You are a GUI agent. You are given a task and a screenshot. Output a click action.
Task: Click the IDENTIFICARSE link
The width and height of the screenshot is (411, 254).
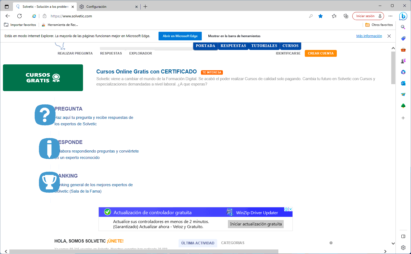pos(288,53)
